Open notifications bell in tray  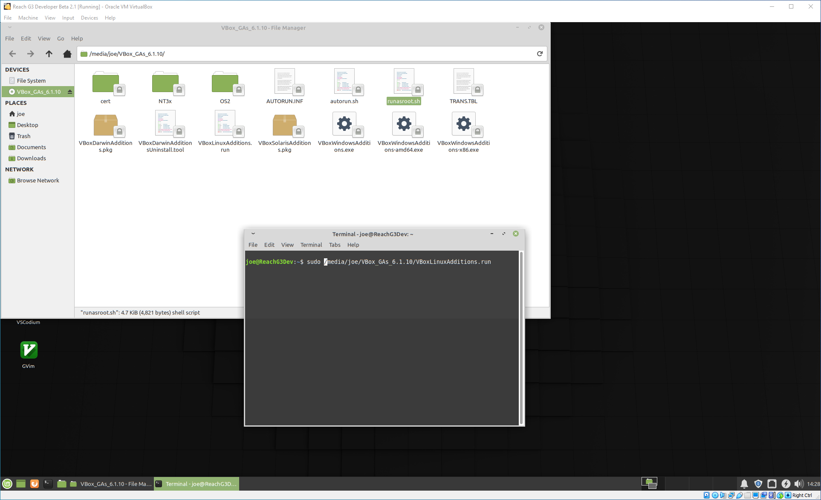[744, 484]
